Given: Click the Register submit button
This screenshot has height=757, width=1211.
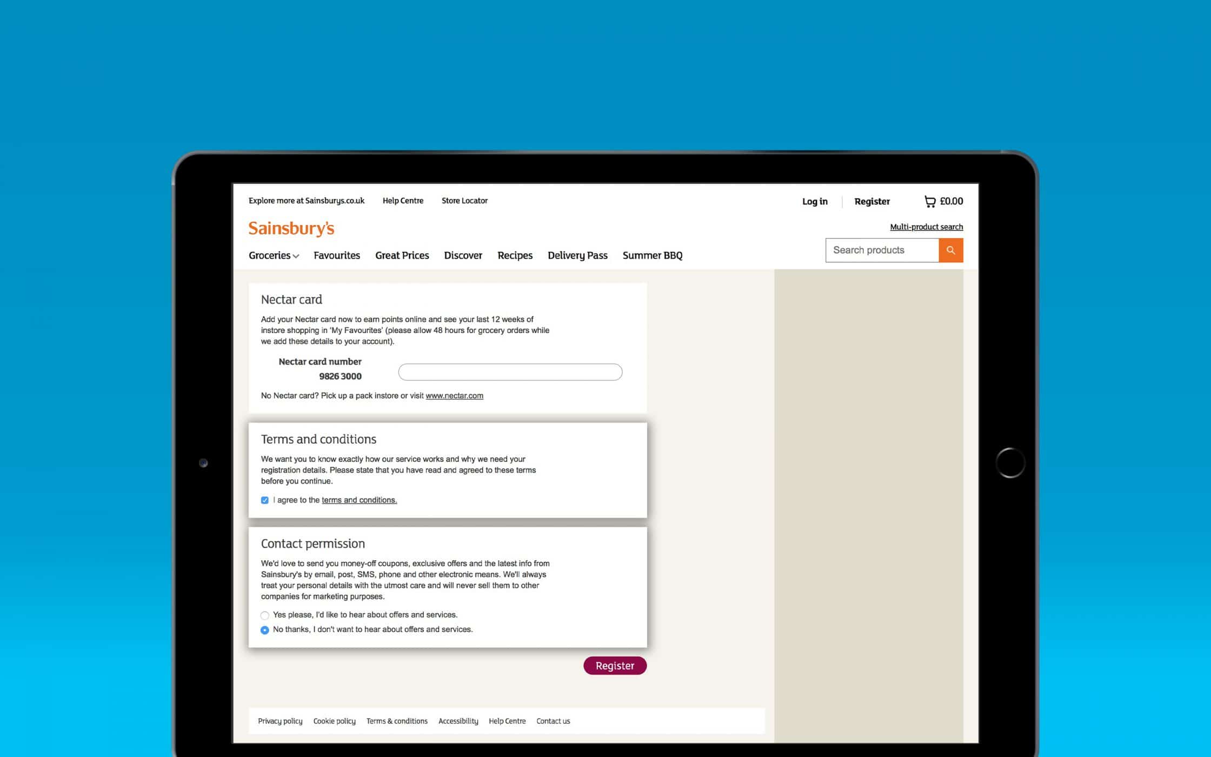Looking at the screenshot, I should [x=615, y=666].
